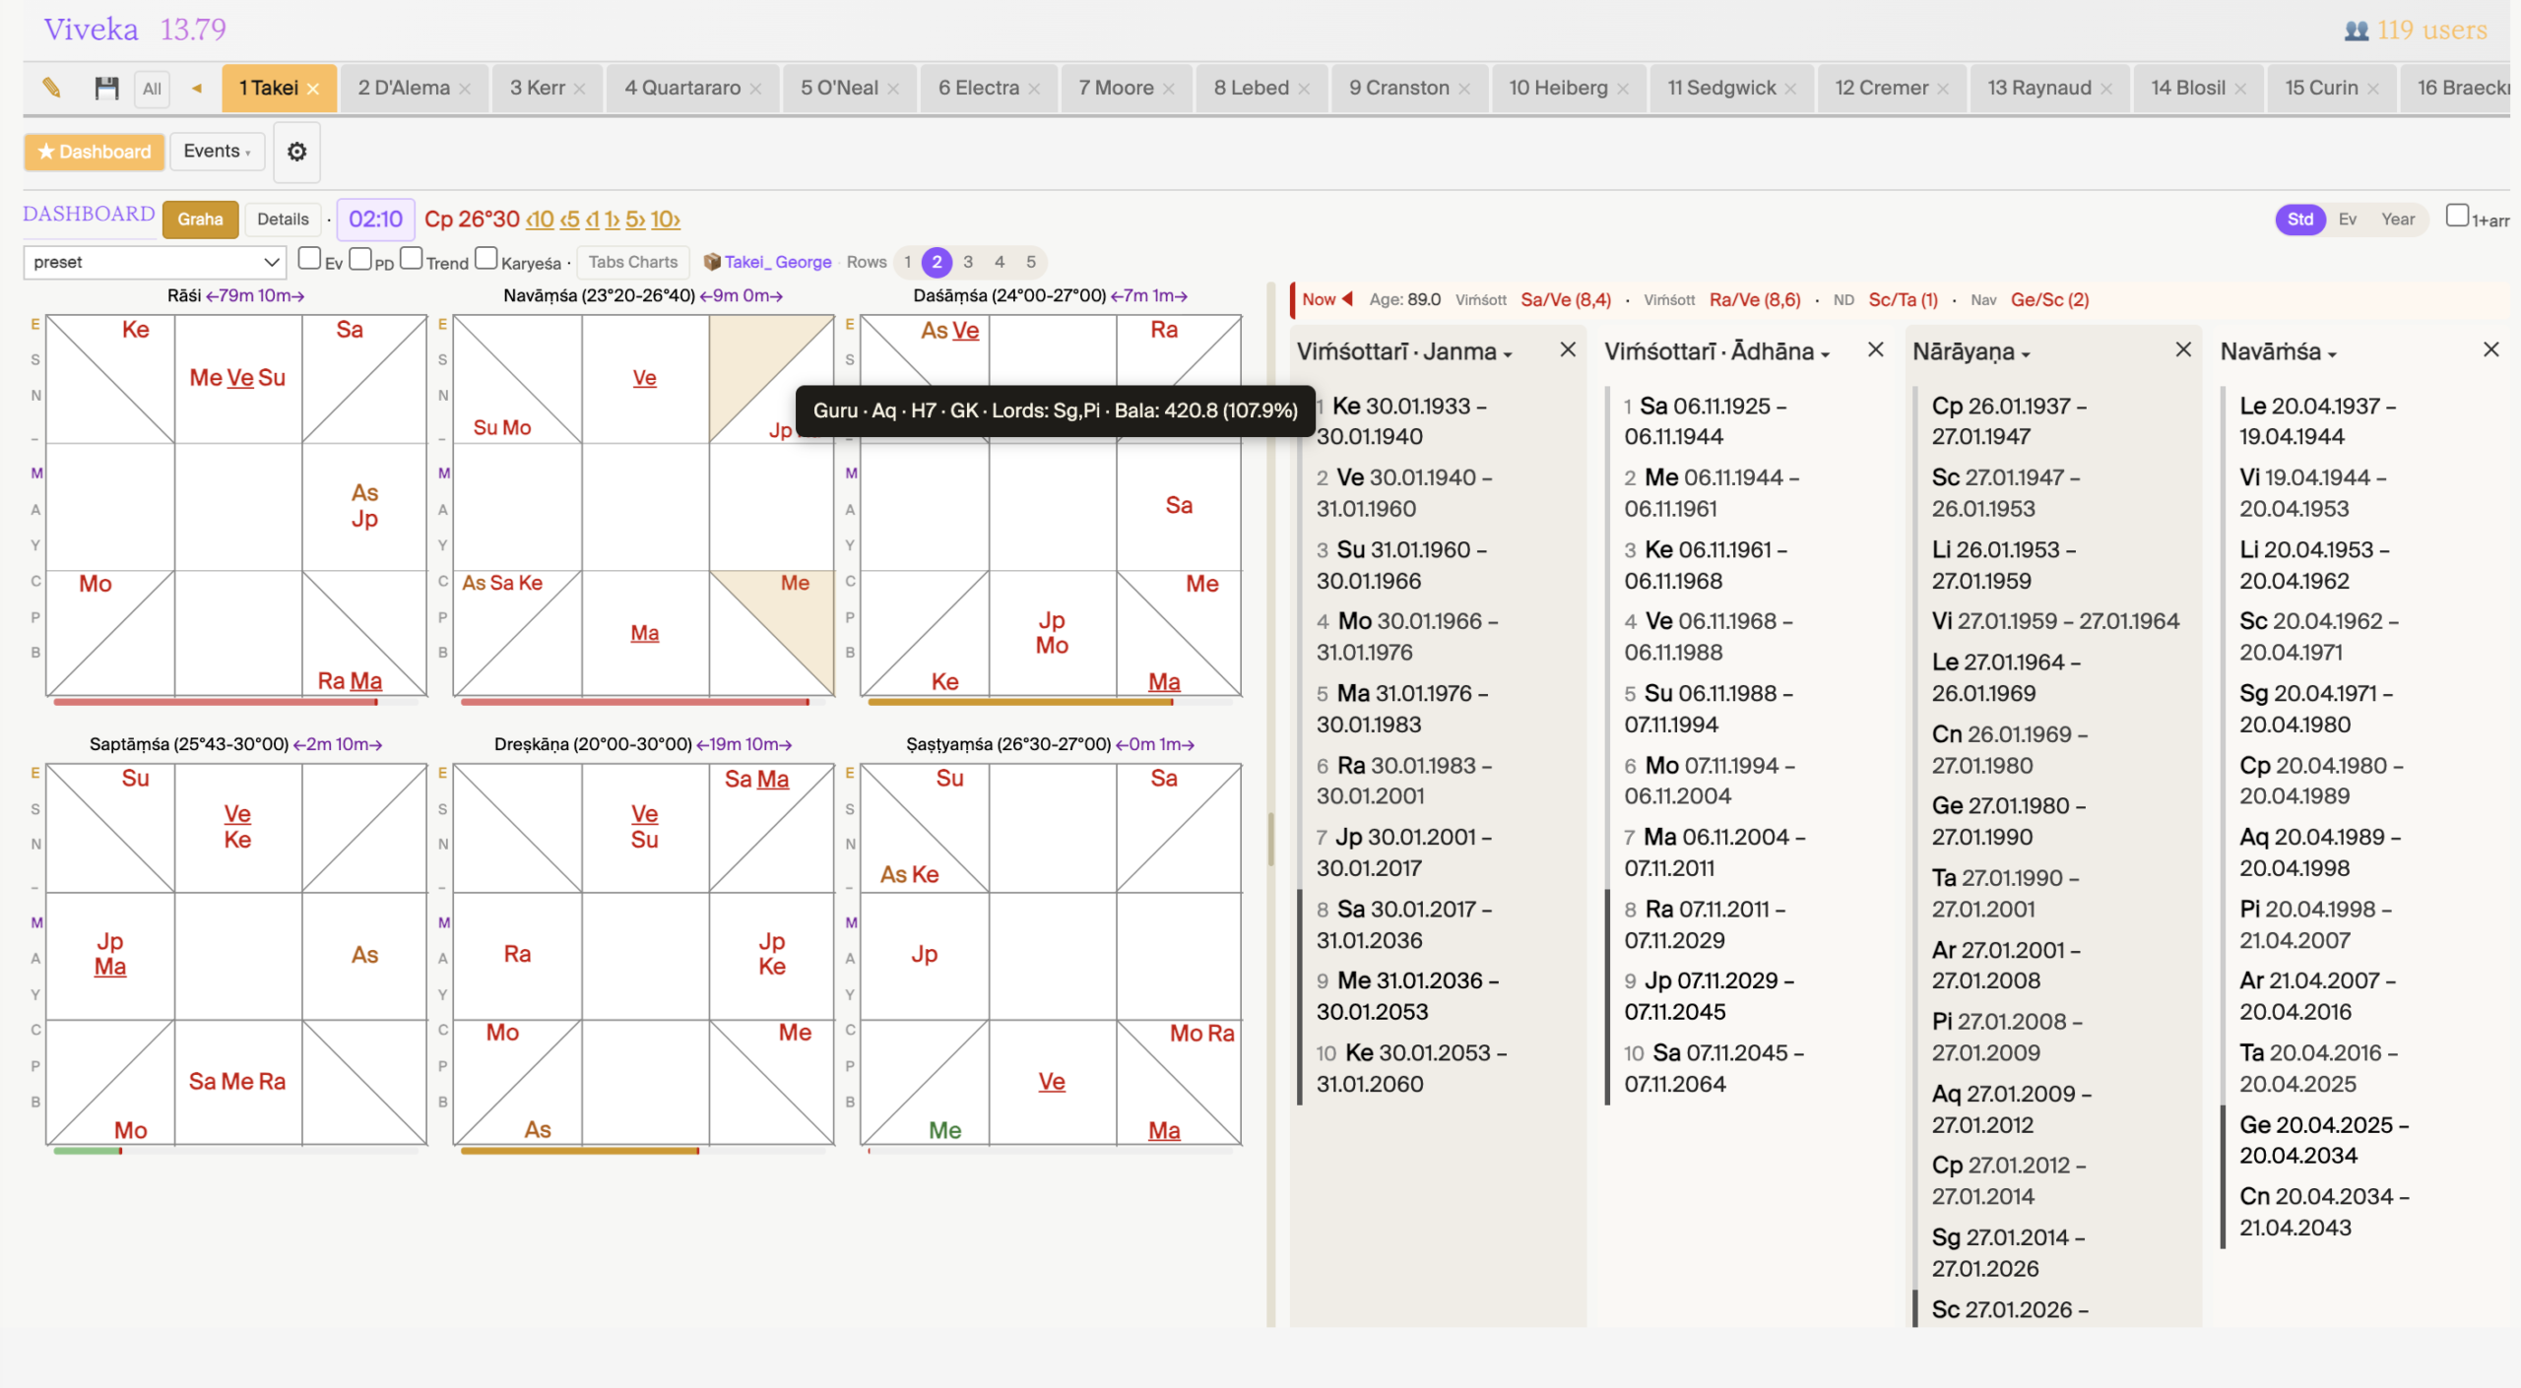Save the chart using the floppy disk icon

[105, 88]
